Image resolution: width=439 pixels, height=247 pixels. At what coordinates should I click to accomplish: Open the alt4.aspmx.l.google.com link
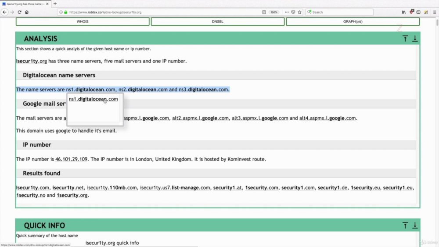coord(327,118)
